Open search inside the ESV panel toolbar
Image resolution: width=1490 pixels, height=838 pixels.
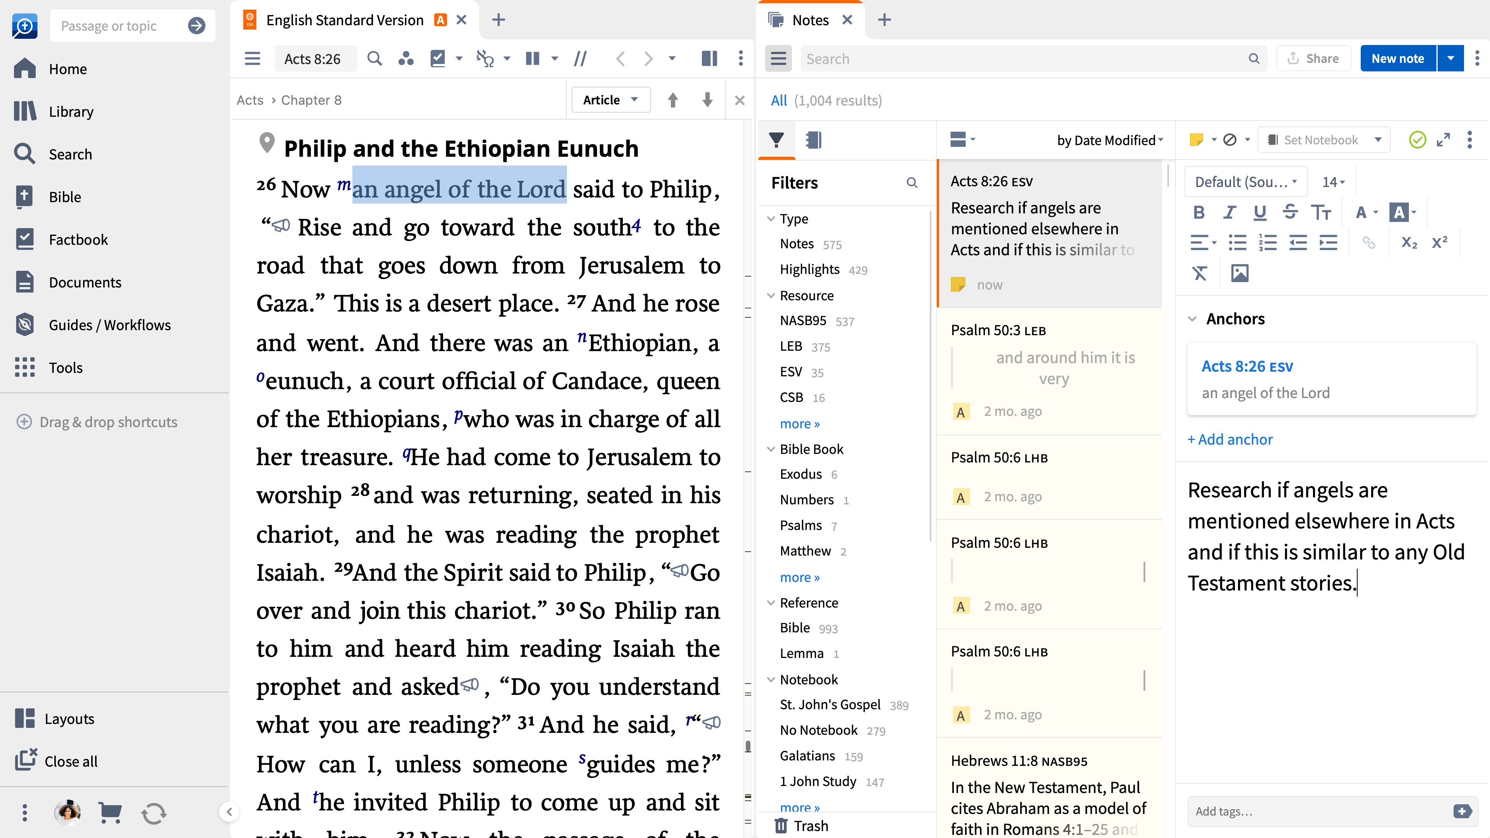click(x=375, y=58)
